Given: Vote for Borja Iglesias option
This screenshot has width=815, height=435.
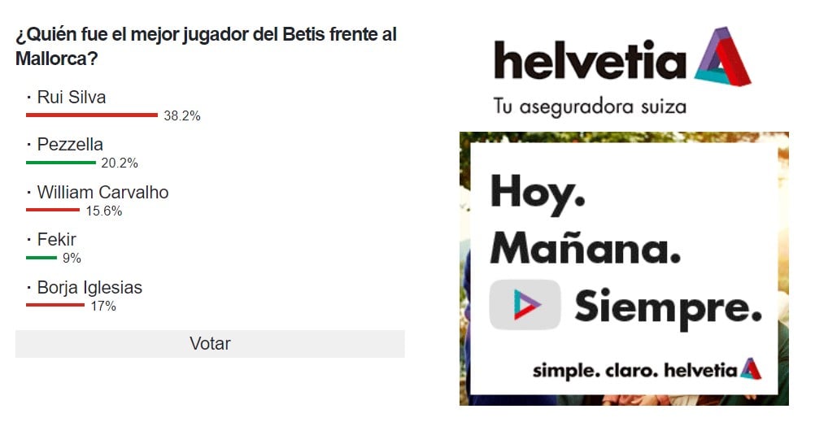Looking at the screenshot, I should [89, 288].
